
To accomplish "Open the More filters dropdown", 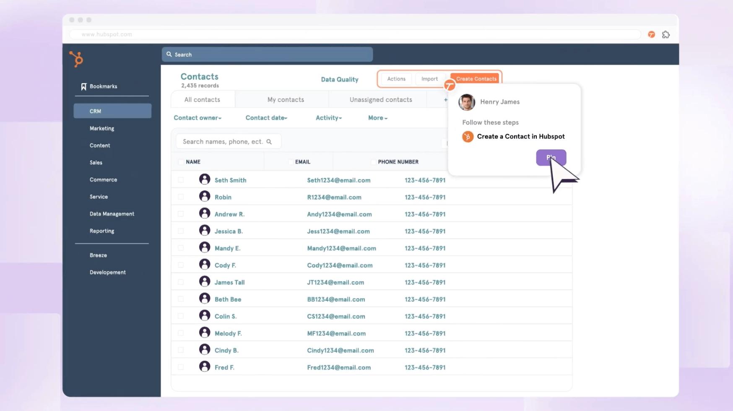I will pos(378,118).
